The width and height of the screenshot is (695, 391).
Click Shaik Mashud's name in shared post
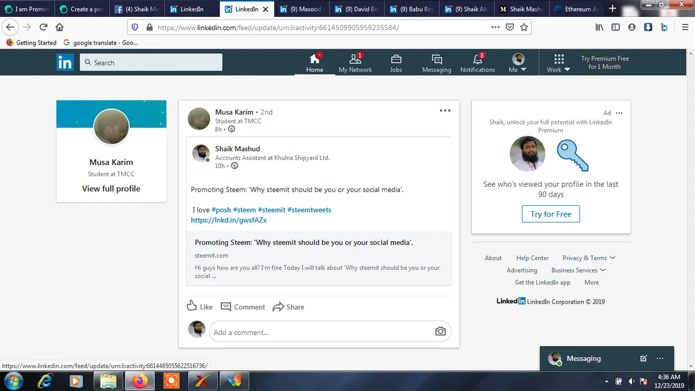237,148
